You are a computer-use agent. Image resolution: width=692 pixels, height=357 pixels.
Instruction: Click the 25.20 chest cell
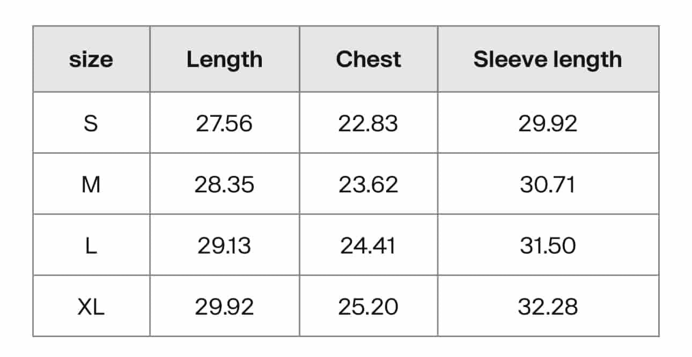[x=369, y=307]
